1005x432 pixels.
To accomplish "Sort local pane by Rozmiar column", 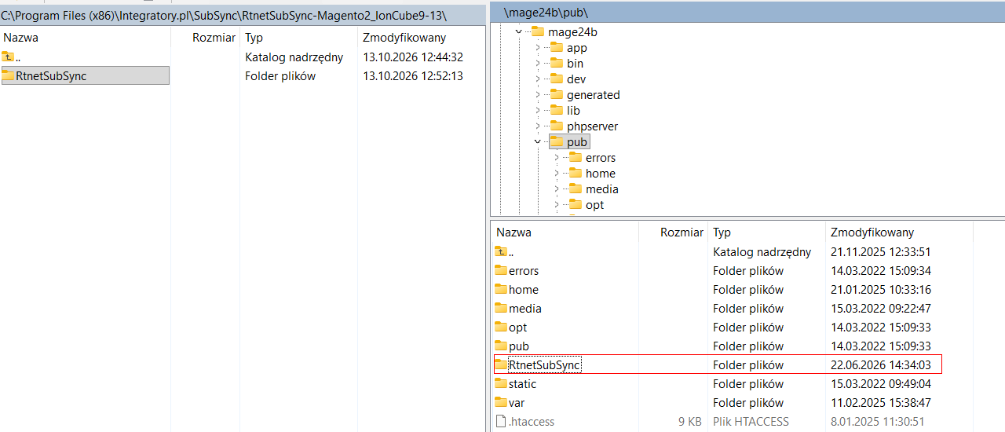I will point(205,37).
